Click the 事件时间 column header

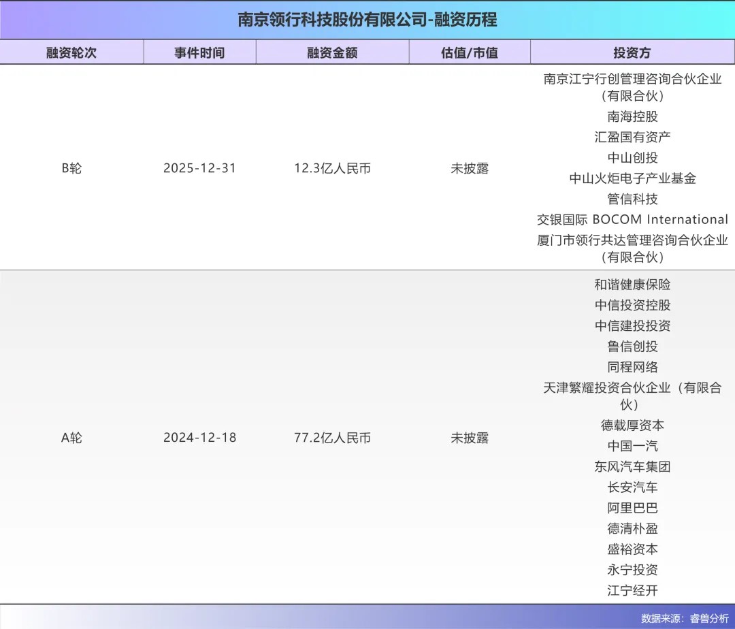(x=199, y=52)
